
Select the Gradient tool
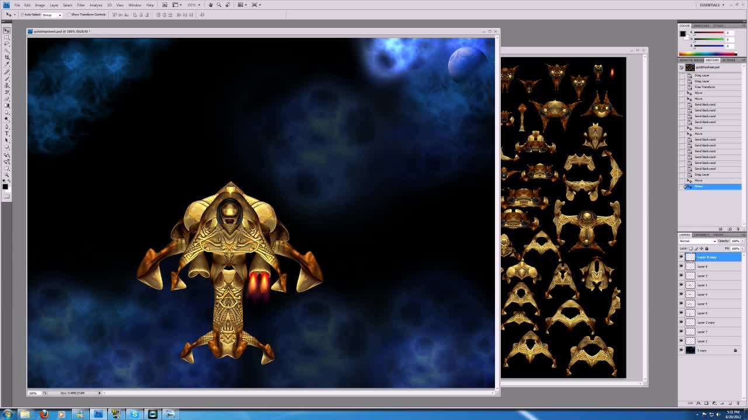point(7,105)
